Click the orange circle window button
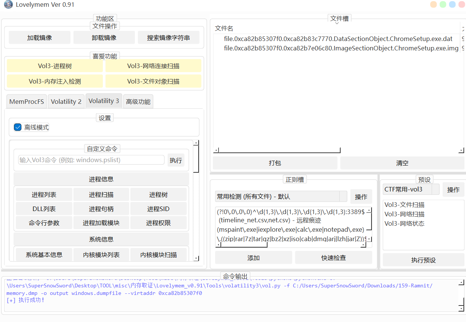 click(x=434, y=5)
